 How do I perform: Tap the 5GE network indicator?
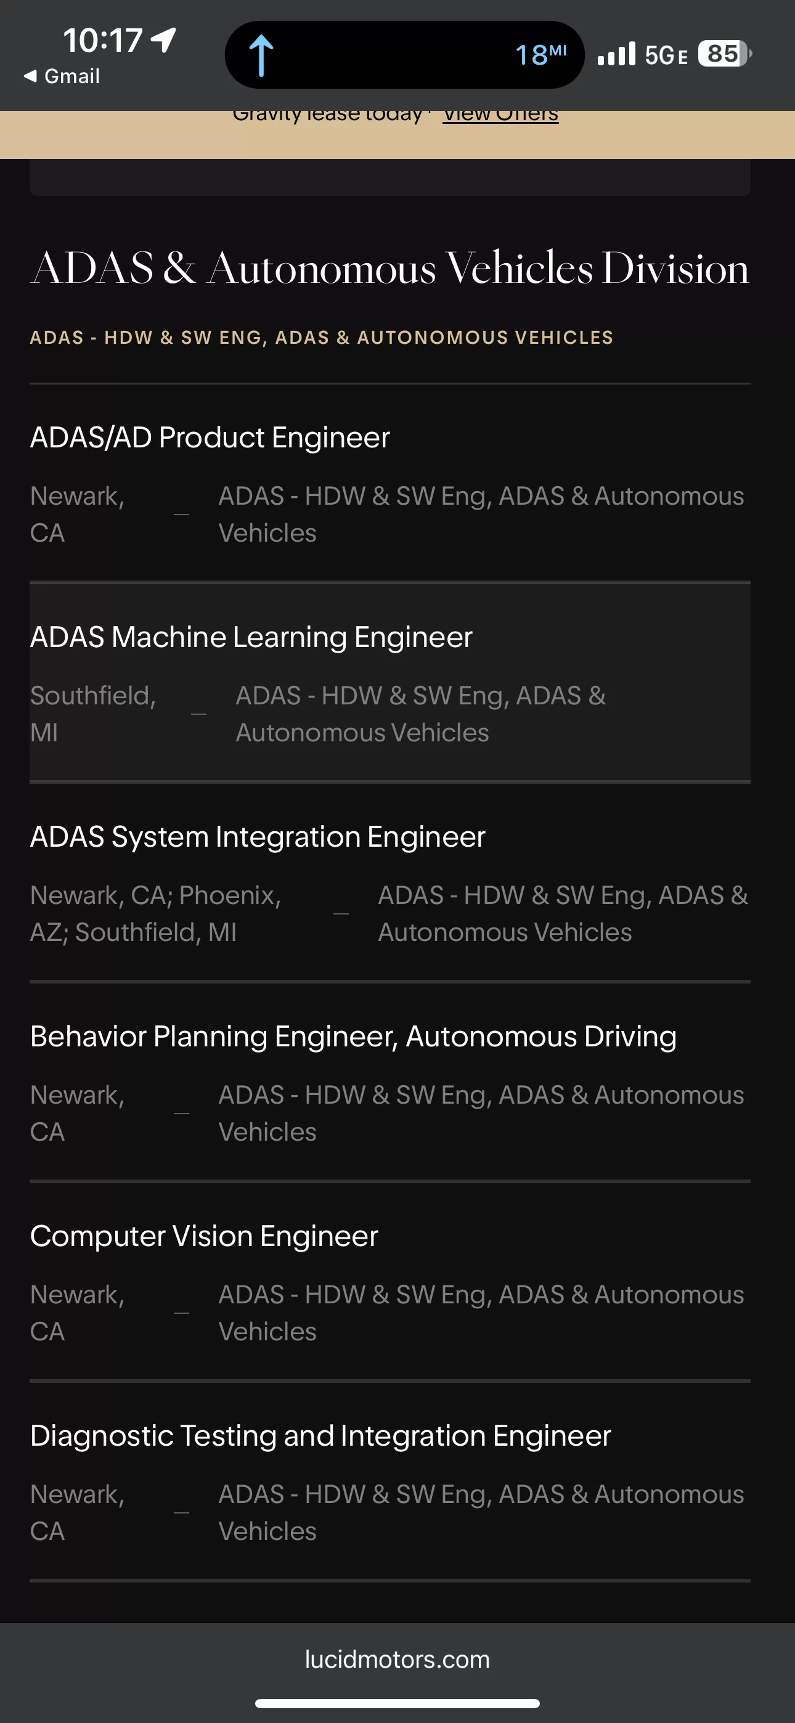pyautogui.click(x=666, y=55)
